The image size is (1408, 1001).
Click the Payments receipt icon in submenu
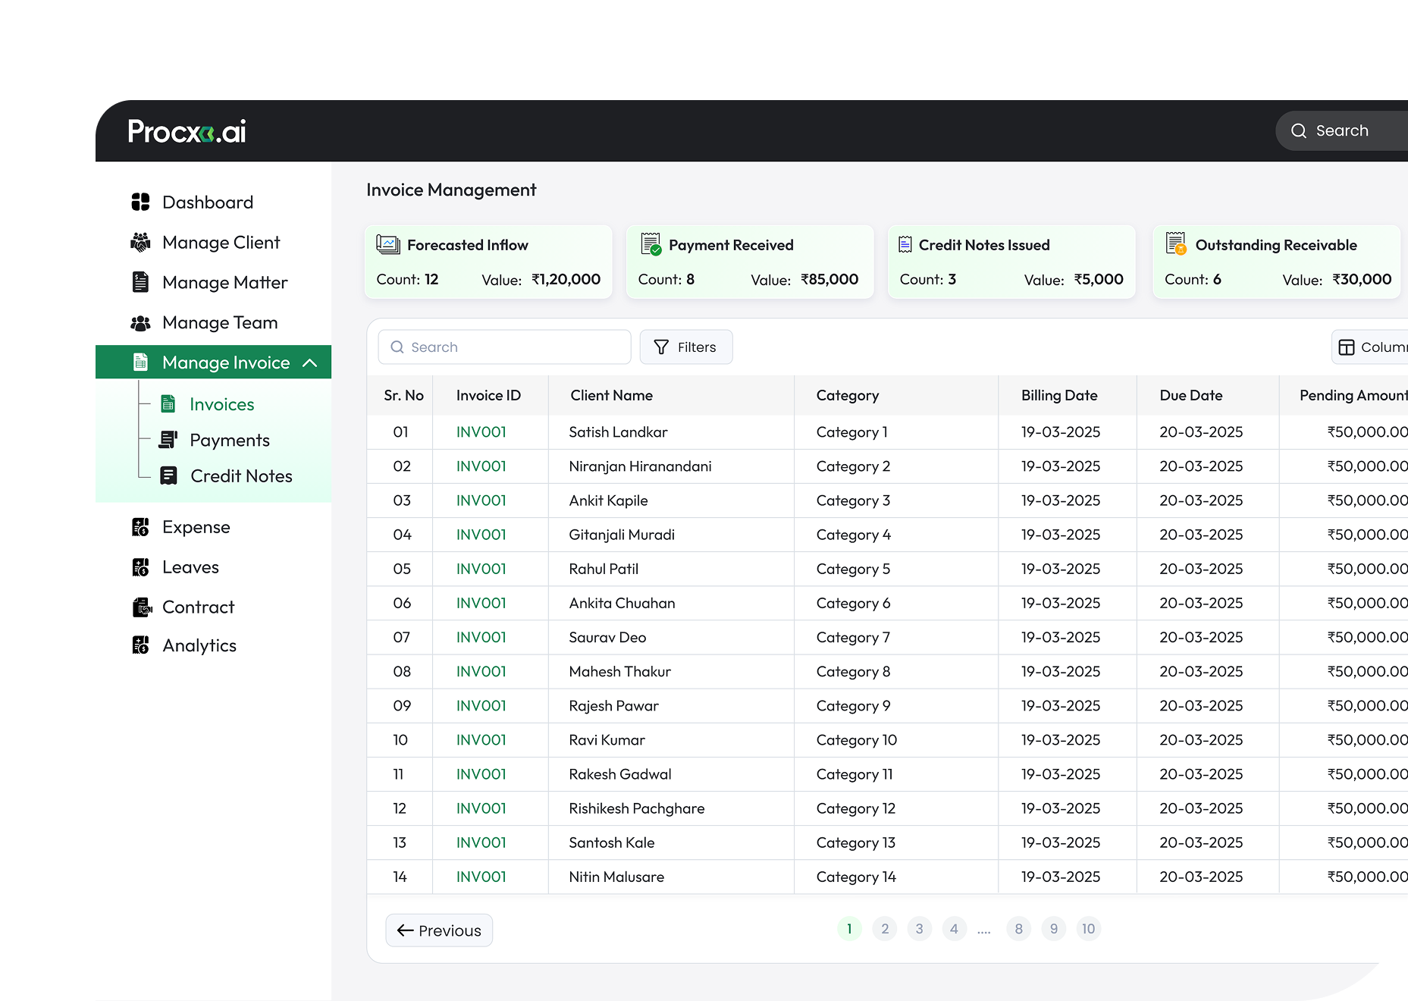pos(168,440)
